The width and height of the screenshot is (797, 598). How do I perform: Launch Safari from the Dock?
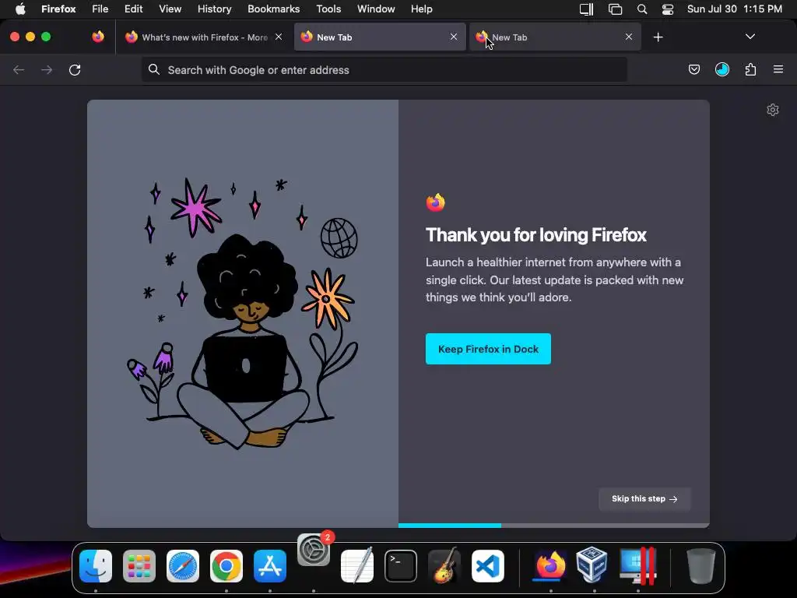pos(183,566)
